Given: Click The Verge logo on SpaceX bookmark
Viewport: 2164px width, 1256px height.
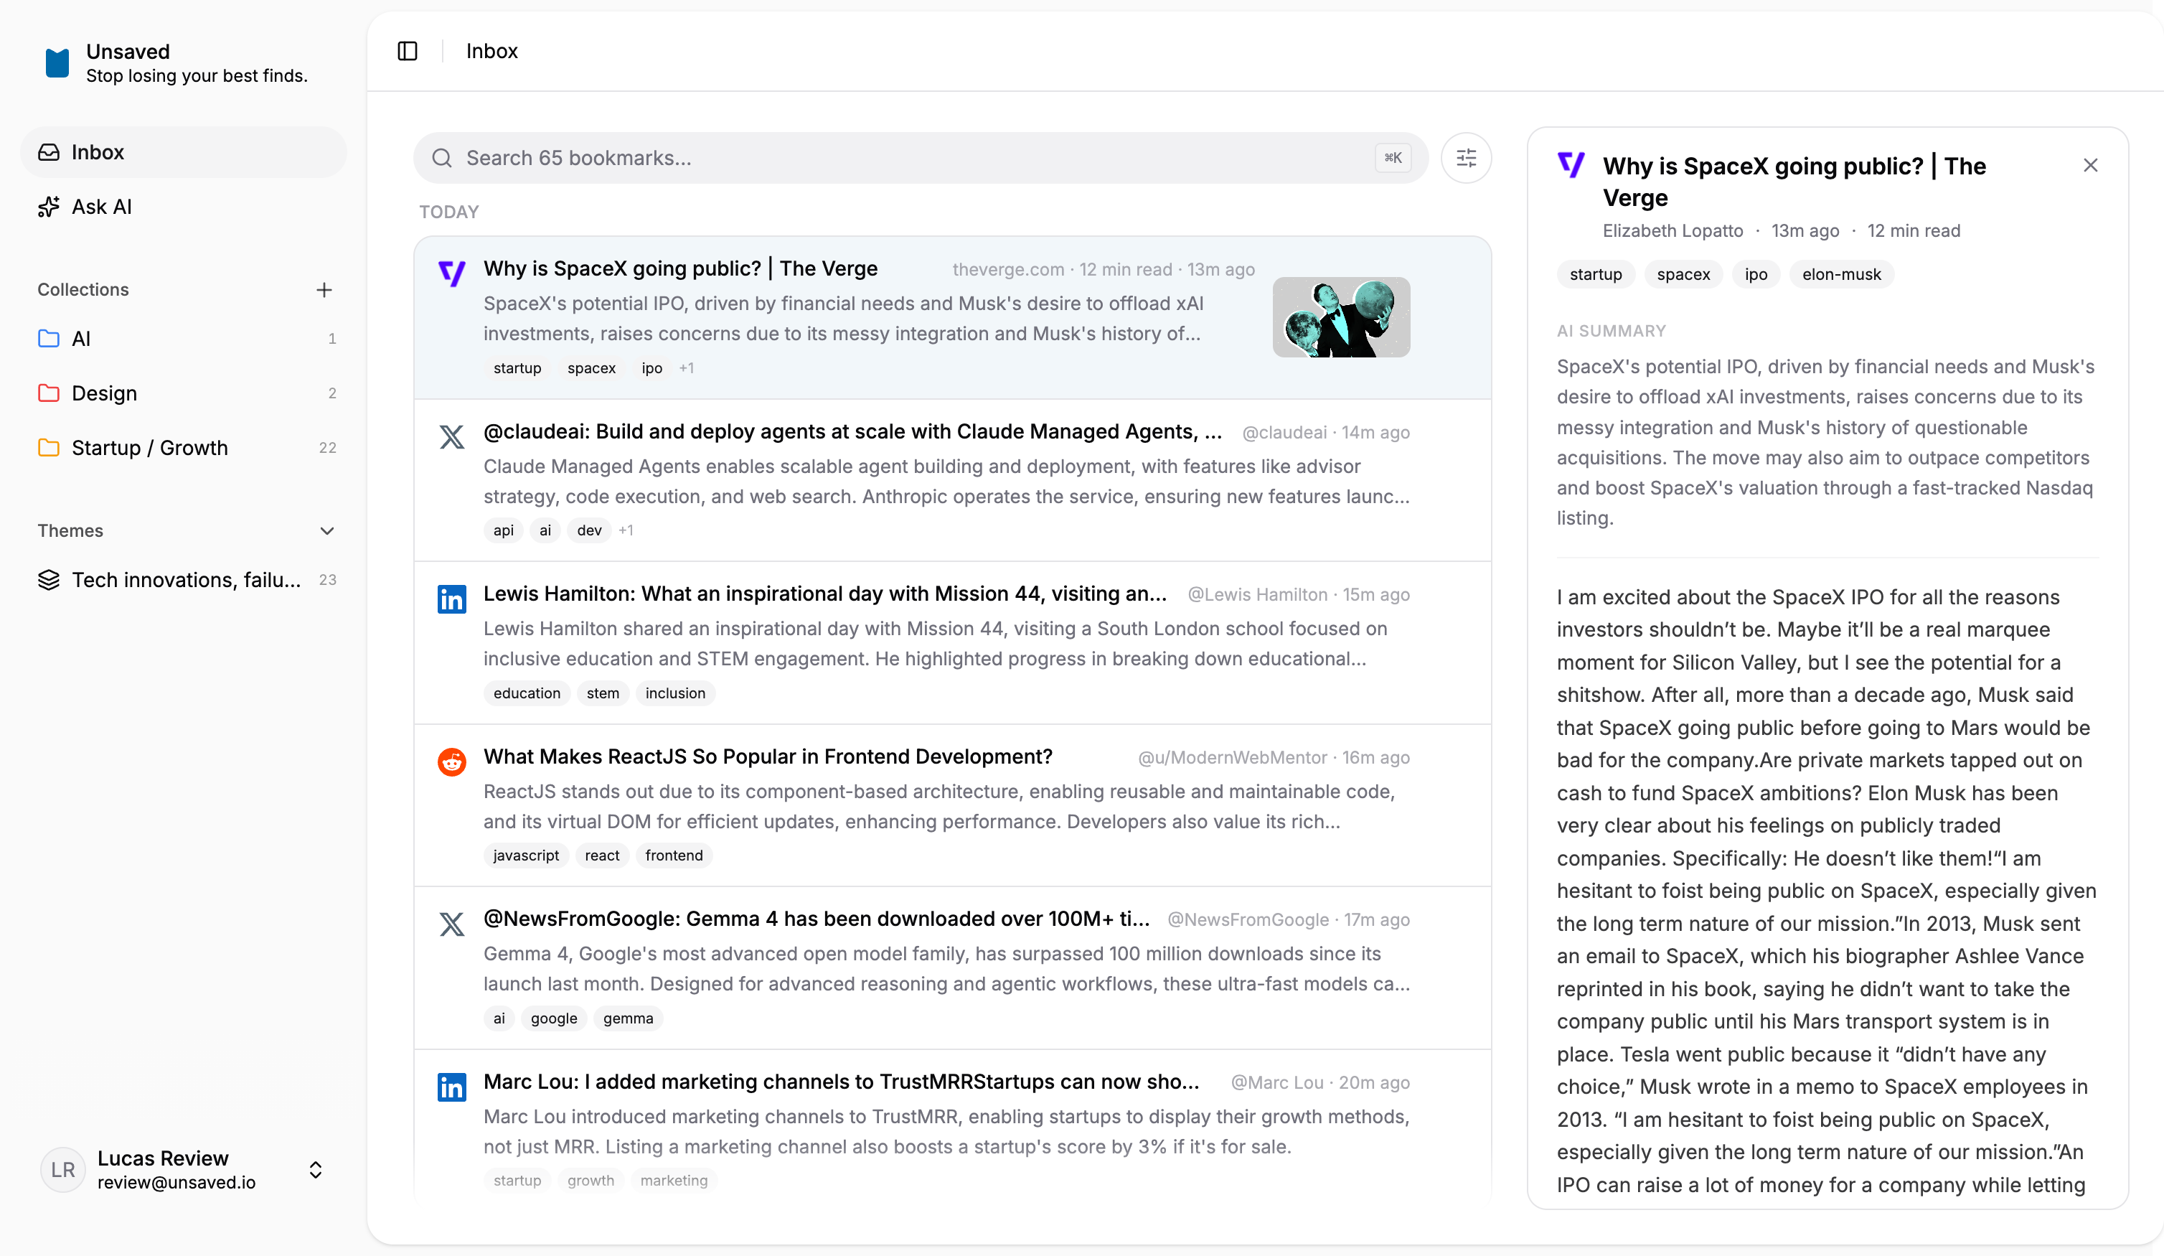Looking at the screenshot, I should click(452, 273).
